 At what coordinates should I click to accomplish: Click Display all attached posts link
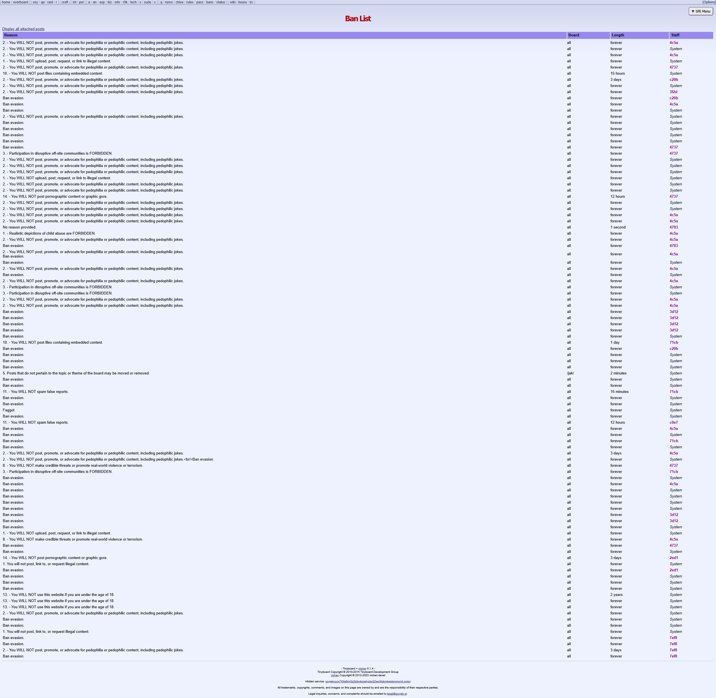[x=23, y=29]
